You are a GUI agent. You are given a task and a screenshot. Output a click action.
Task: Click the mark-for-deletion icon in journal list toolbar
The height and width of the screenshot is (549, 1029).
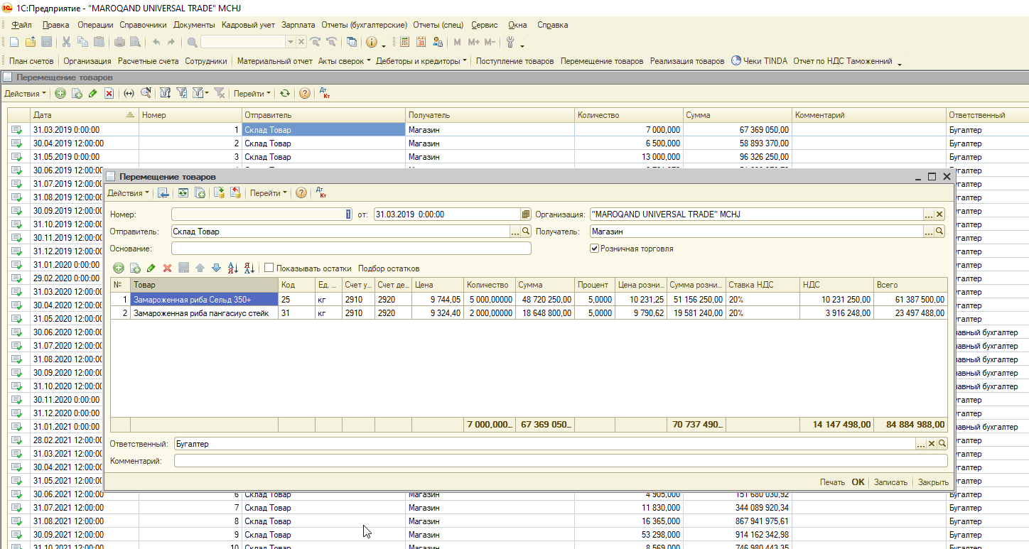pyautogui.click(x=109, y=93)
